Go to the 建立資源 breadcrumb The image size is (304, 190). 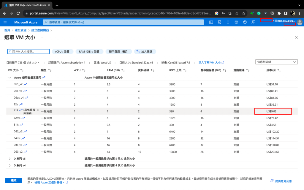click(x=21, y=30)
